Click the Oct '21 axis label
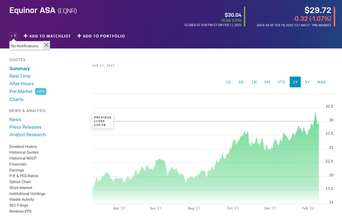Image resolution: width=342 pixels, height=219 pixels. 233,208
